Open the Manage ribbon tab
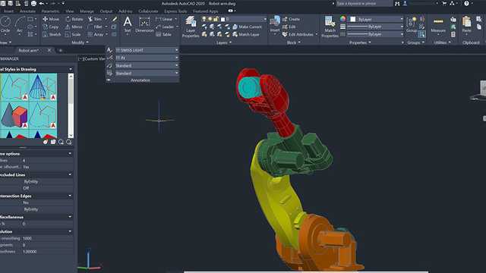The image size is (486, 273). pyautogui.click(x=87, y=11)
